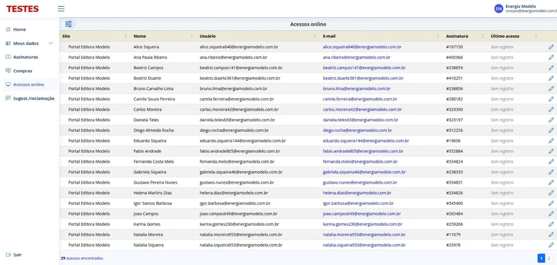Edit Eduardo Siqueira's entry
Image resolution: width=557 pixels, height=265 pixels.
551,141
